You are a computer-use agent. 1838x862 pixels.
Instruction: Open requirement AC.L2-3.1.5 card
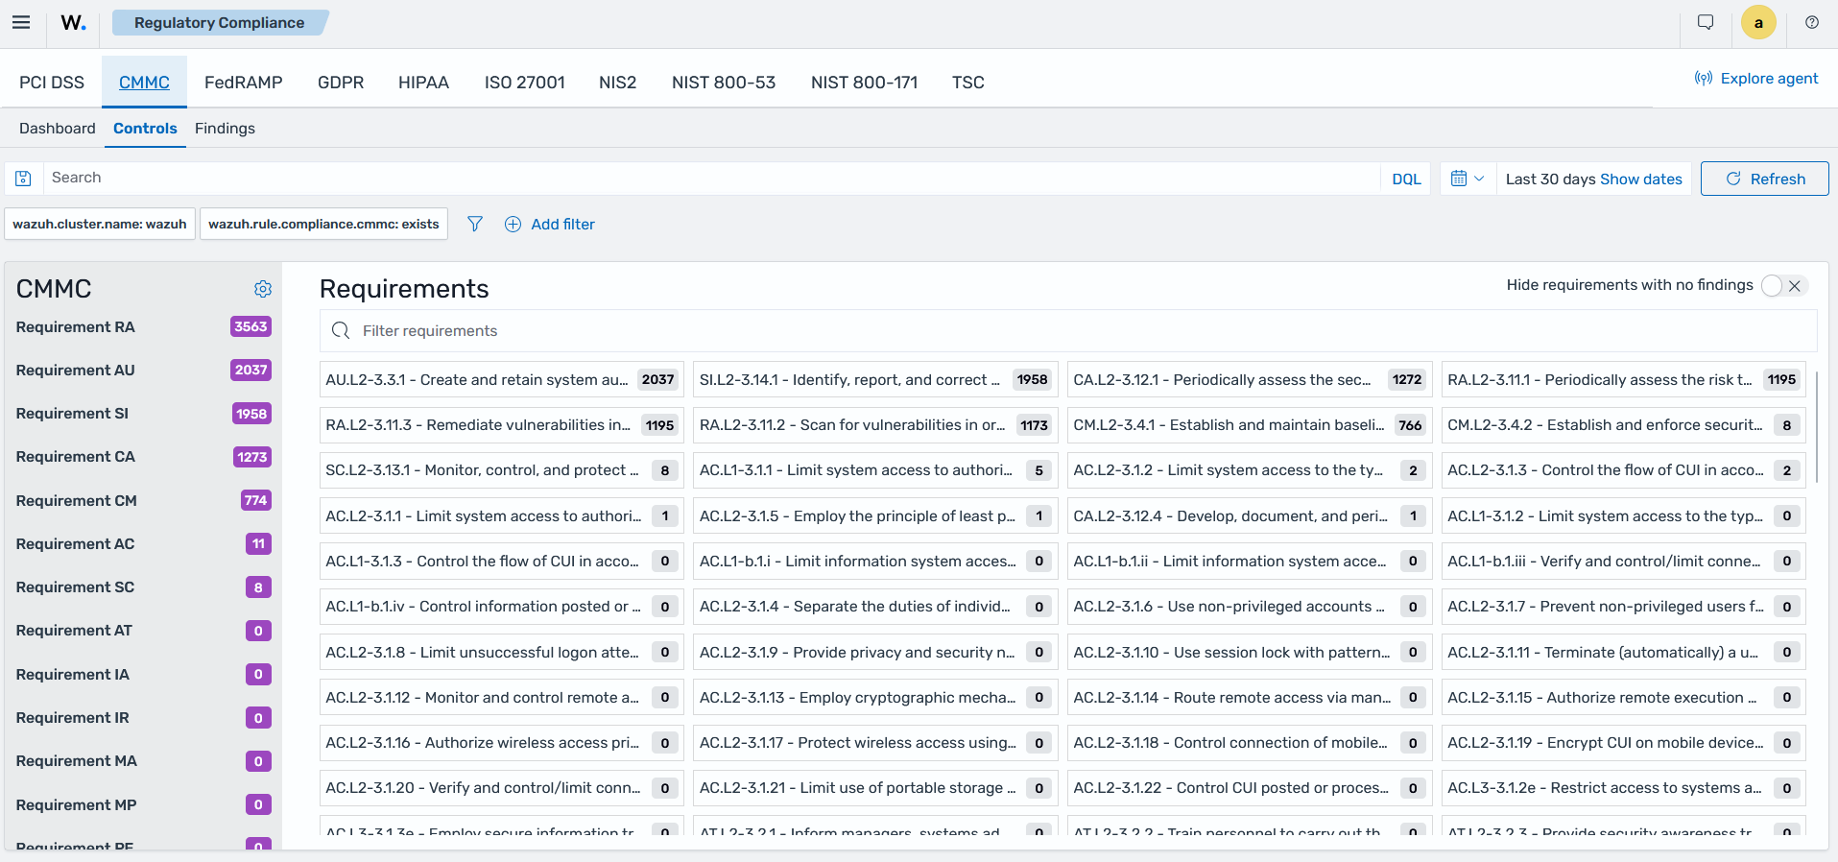(875, 516)
